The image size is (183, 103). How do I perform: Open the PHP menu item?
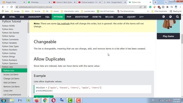69,17
